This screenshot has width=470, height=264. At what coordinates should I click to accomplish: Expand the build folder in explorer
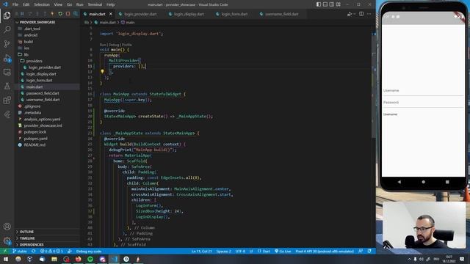pos(29,42)
